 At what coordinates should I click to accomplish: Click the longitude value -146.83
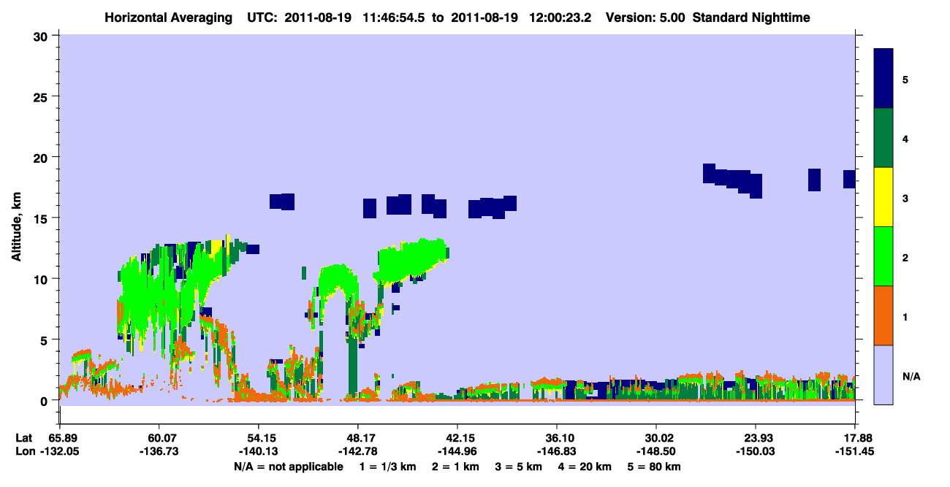(x=557, y=452)
